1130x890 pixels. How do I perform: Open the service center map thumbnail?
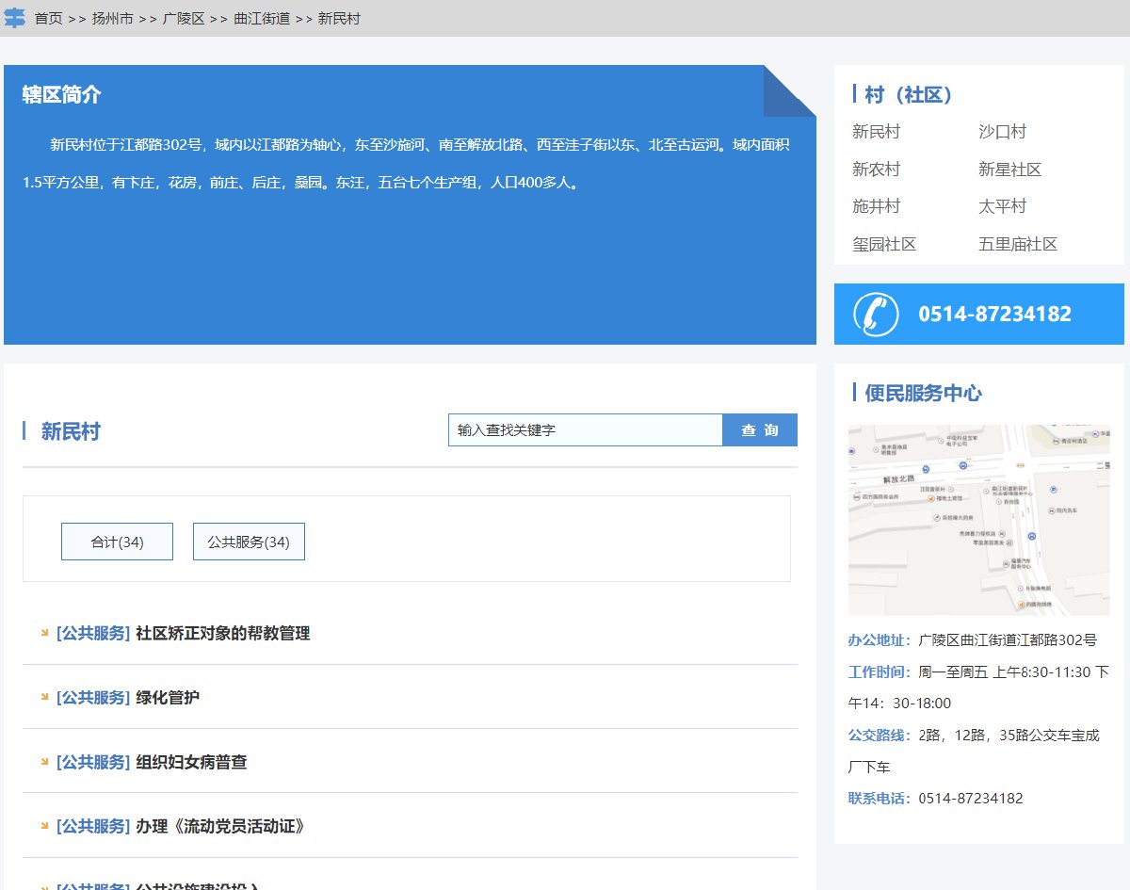coord(978,520)
